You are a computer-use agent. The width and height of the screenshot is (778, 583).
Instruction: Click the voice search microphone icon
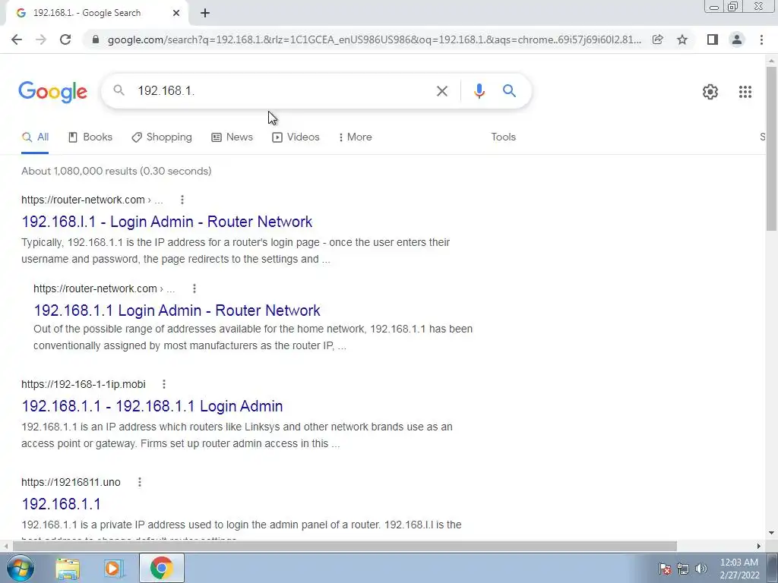tap(479, 91)
